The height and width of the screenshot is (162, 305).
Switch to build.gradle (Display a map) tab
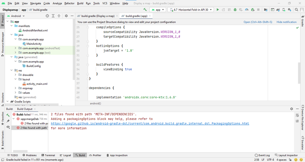(96, 16)
